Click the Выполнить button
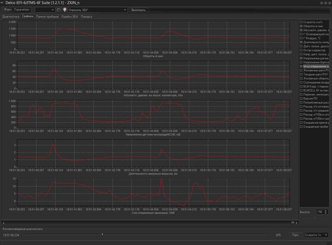Screen dimensions: 332x245 pos(138,10)
